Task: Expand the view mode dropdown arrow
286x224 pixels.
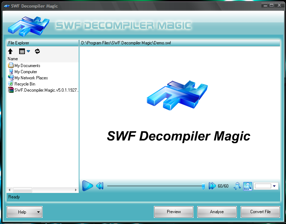Action: point(28,51)
